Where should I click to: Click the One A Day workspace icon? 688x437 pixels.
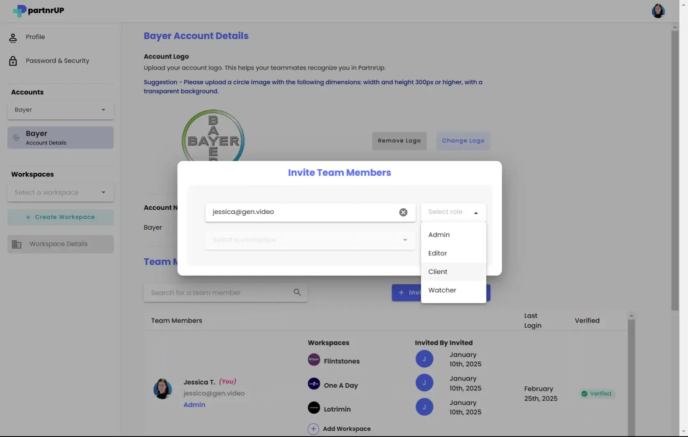(x=314, y=384)
